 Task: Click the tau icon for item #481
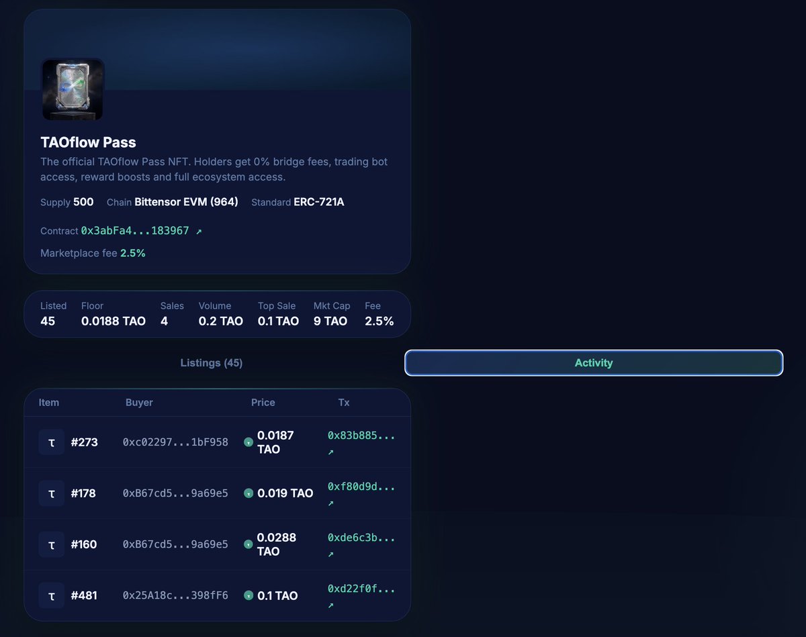coord(52,595)
